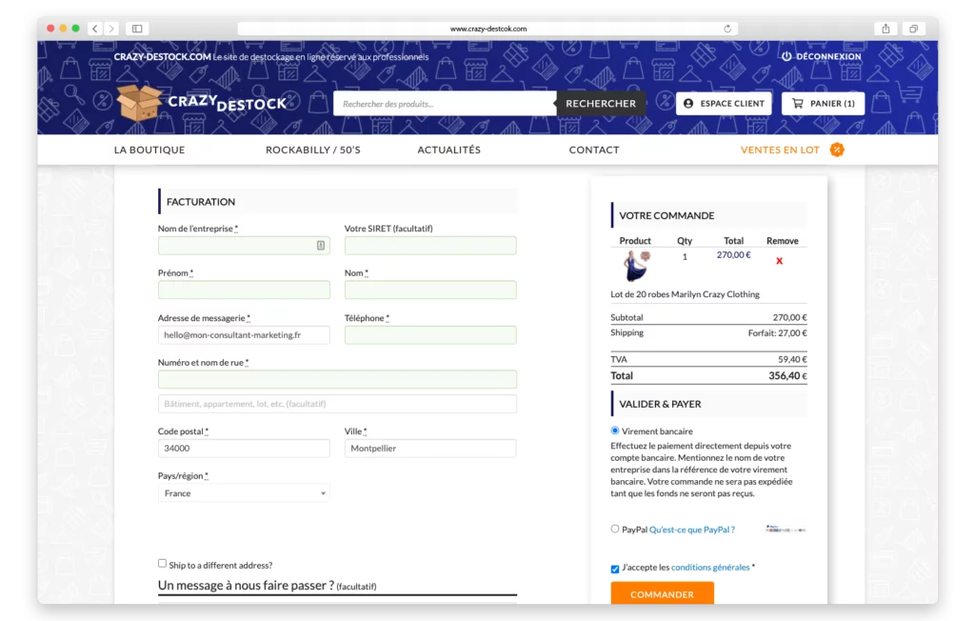Check Ship to a different address
This screenshot has height=621, width=975.
tap(162, 563)
